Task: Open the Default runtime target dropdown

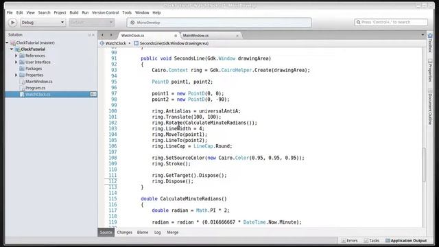Action: (x=91, y=23)
